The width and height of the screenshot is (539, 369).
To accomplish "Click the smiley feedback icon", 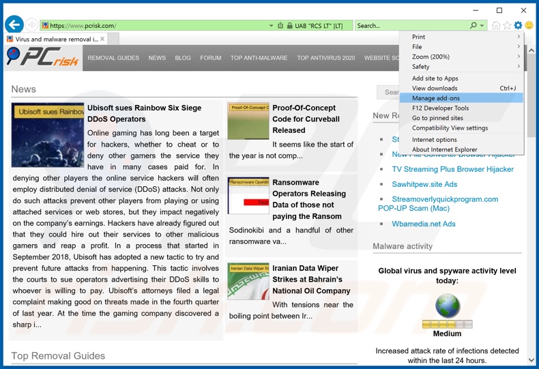I will tap(529, 25).
